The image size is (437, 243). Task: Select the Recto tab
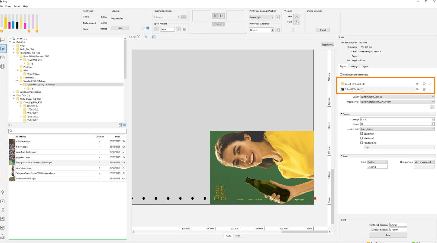click(x=228, y=236)
